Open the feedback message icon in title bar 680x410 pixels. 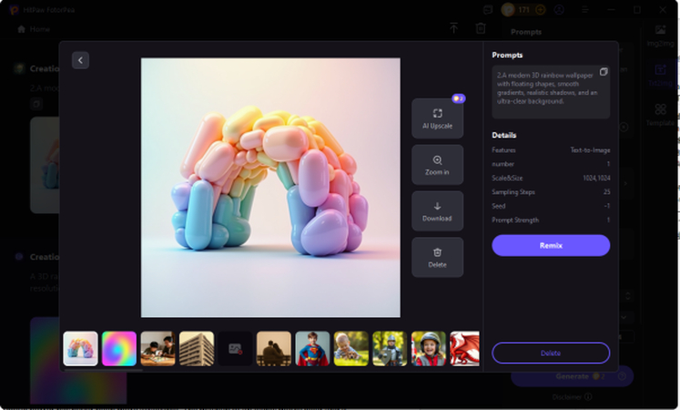(x=488, y=9)
